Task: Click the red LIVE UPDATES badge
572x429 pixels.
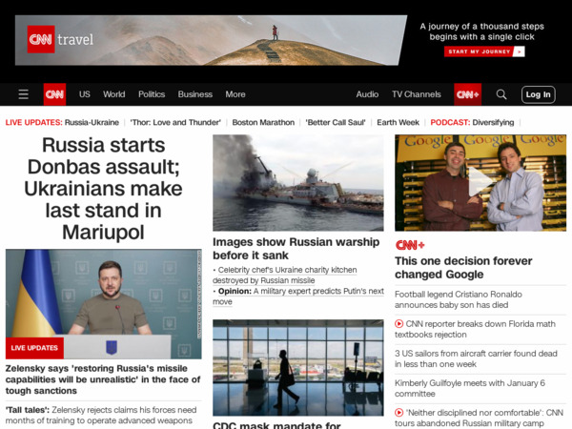Action: [x=34, y=348]
